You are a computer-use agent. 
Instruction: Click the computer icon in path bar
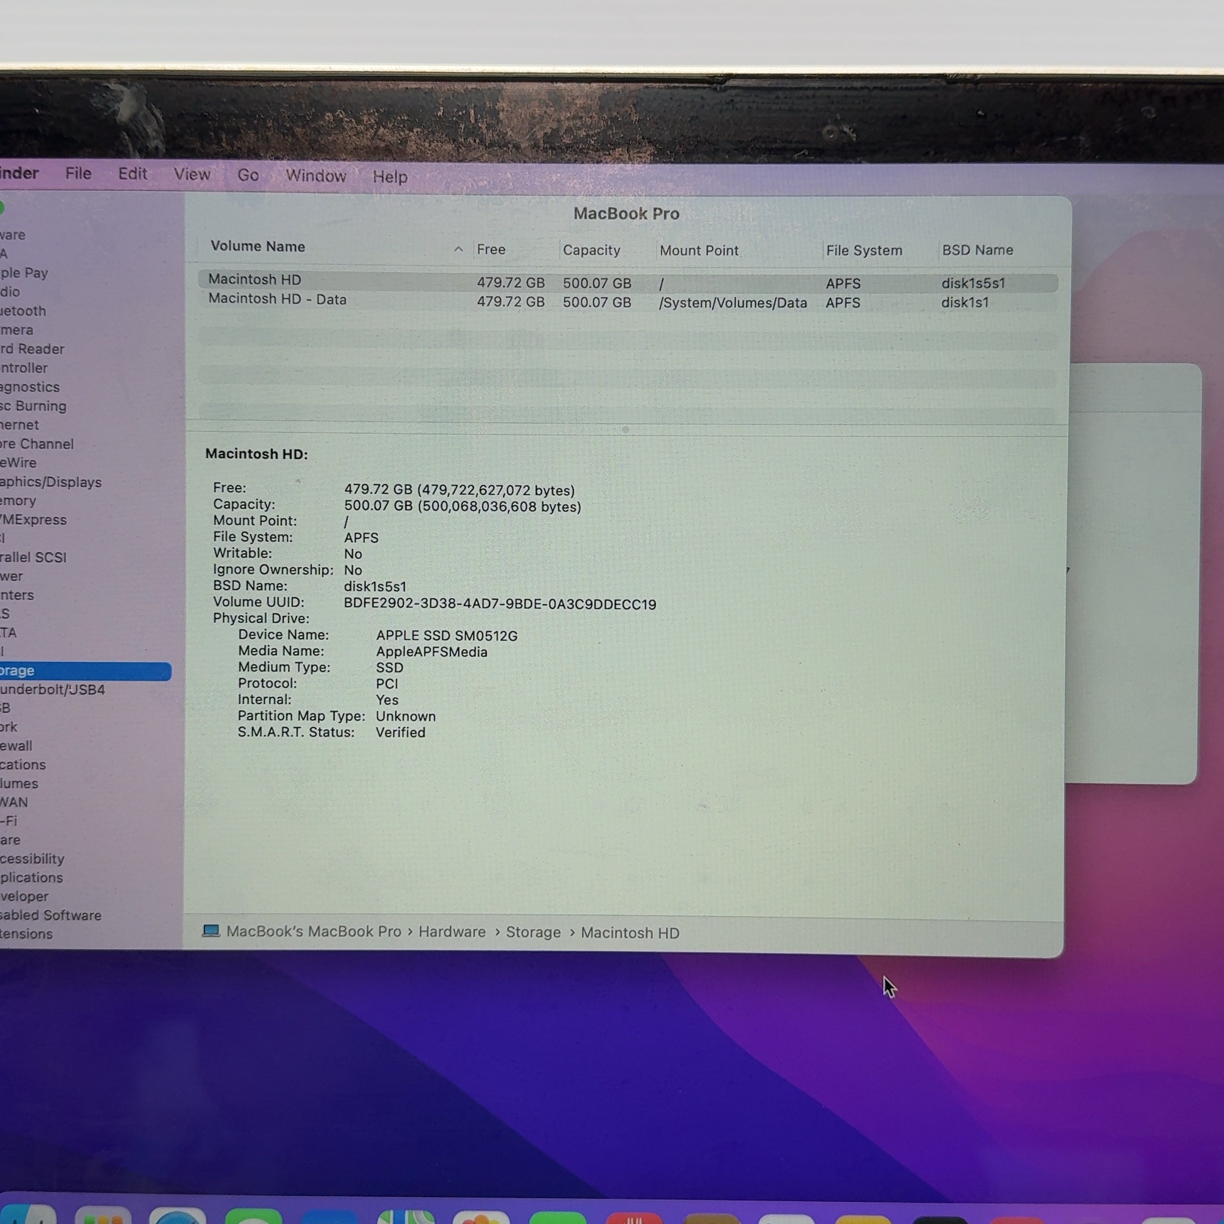point(211,930)
